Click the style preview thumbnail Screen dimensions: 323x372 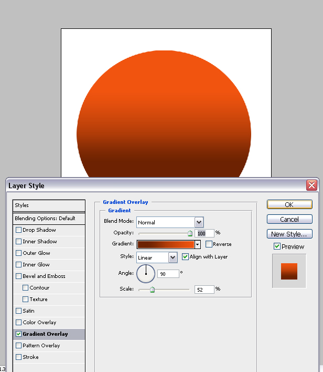click(x=289, y=271)
